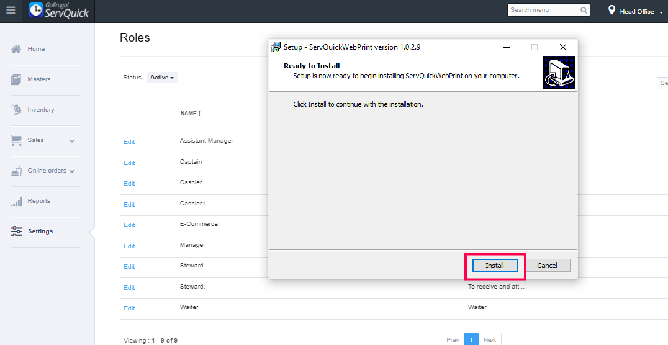Open Masters from the sidebar icon

pos(17,79)
